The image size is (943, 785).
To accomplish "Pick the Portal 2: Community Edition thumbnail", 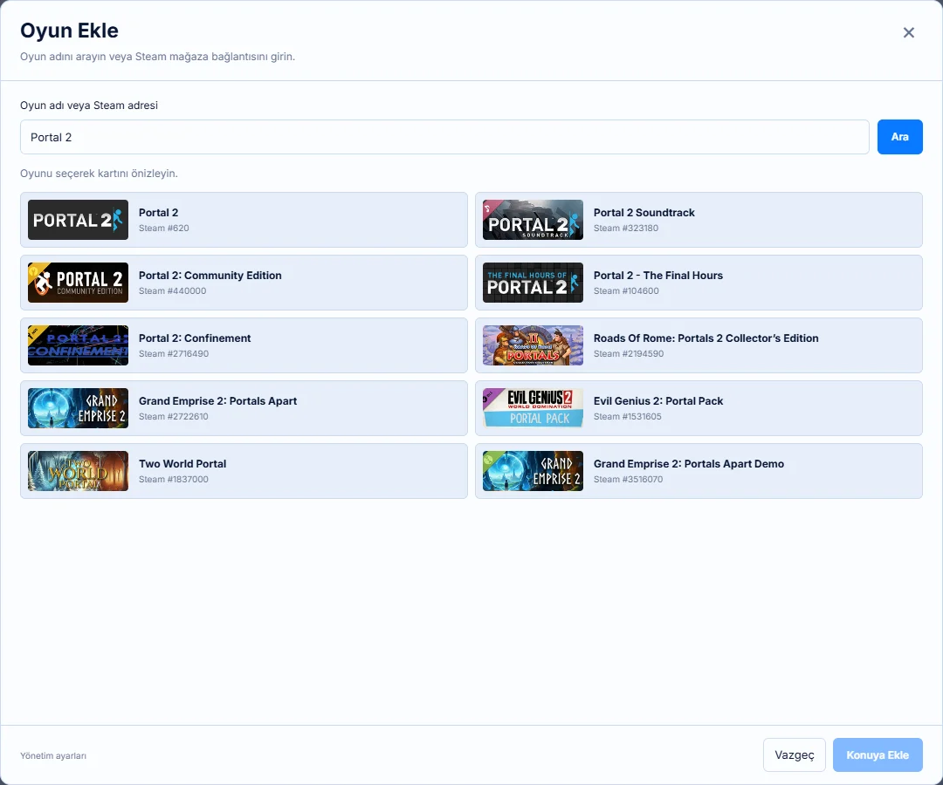I will pos(79,283).
